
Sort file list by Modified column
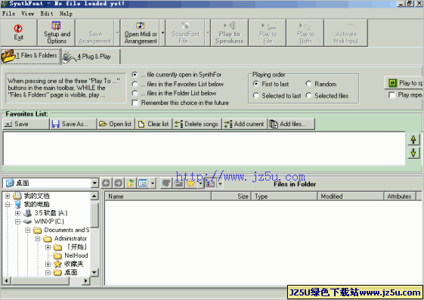click(x=351, y=196)
